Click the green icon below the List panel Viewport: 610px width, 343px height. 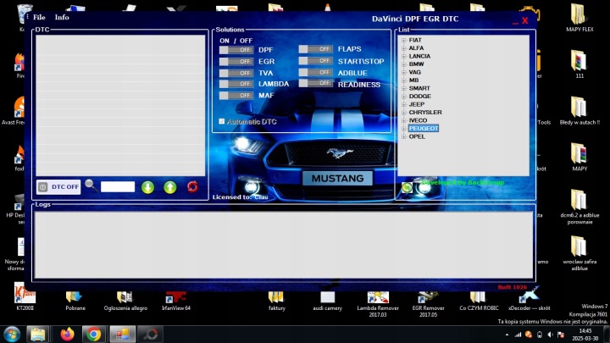[407, 187]
